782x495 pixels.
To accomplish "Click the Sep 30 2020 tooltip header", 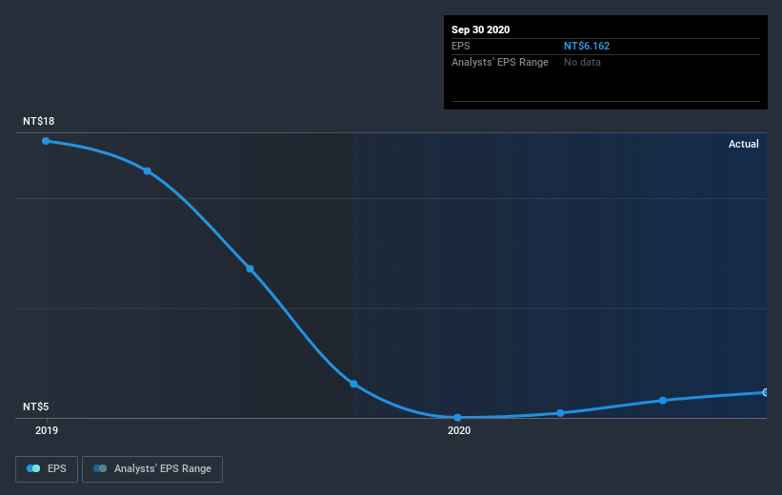I will point(481,30).
